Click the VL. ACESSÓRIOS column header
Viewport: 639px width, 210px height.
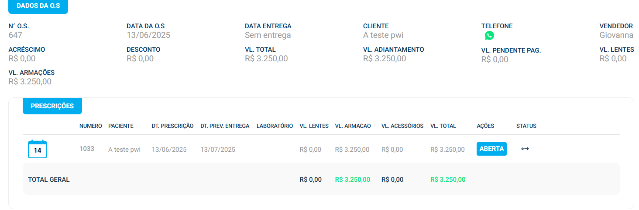[x=402, y=126]
